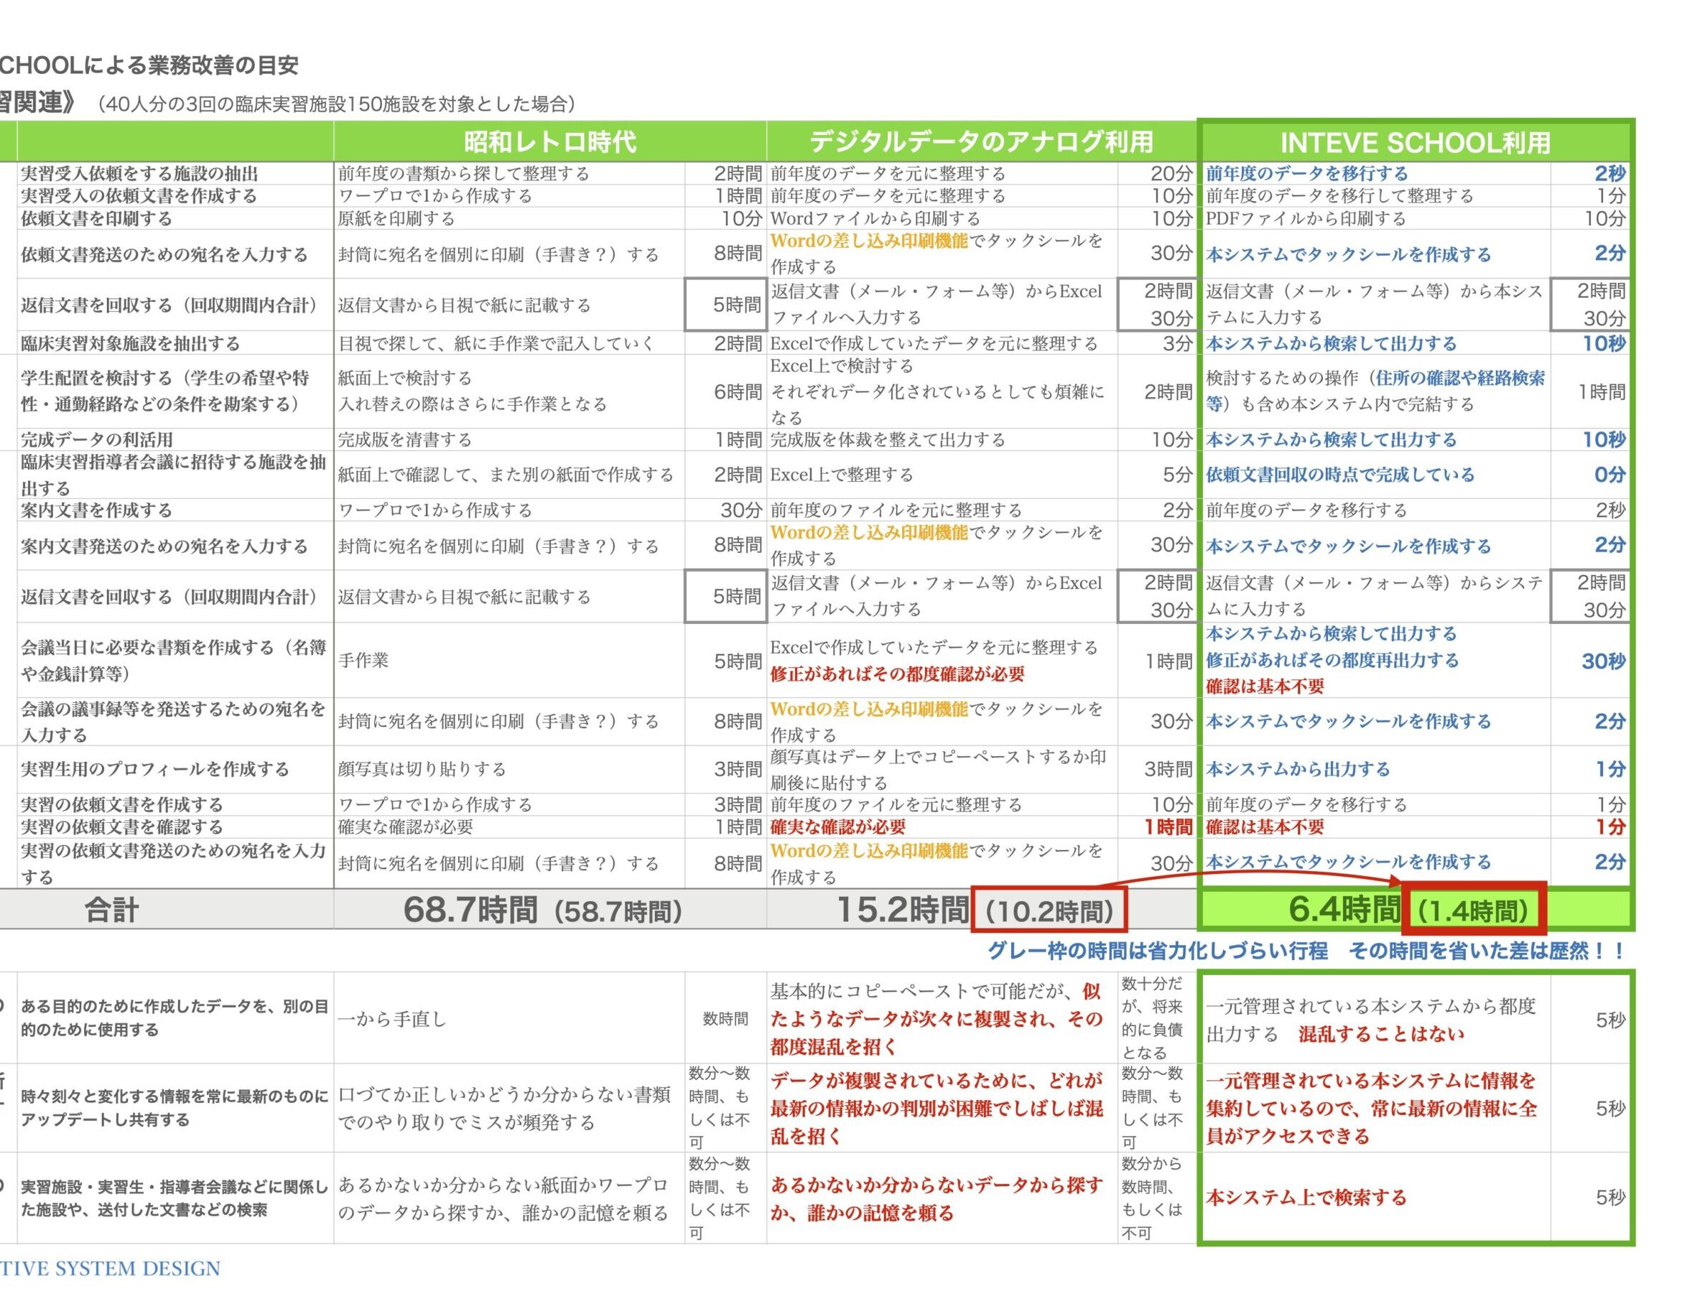Image resolution: width=1682 pixels, height=1299 pixels.
Task: Click the 合計 total row label
Action: [111, 910]
